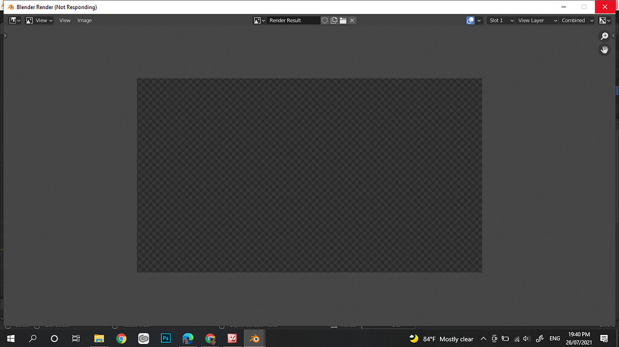Viewport: 619px width, 347px height.
Task: Click the ENG language indicator
Action: 555,339
